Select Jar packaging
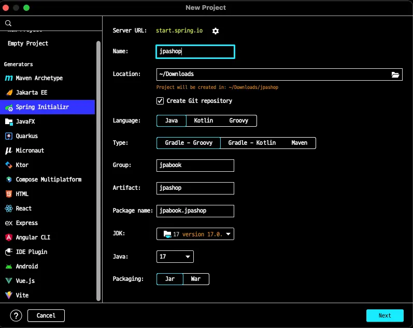Screen dimensions: 413x328 click(x=169, y=279)
